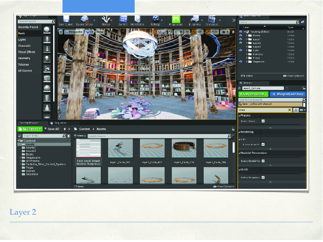The height and width of the screenshot is (242, 323).
Task: Select the Geometry category in Modes panel
Action: (x=24, y=58)
